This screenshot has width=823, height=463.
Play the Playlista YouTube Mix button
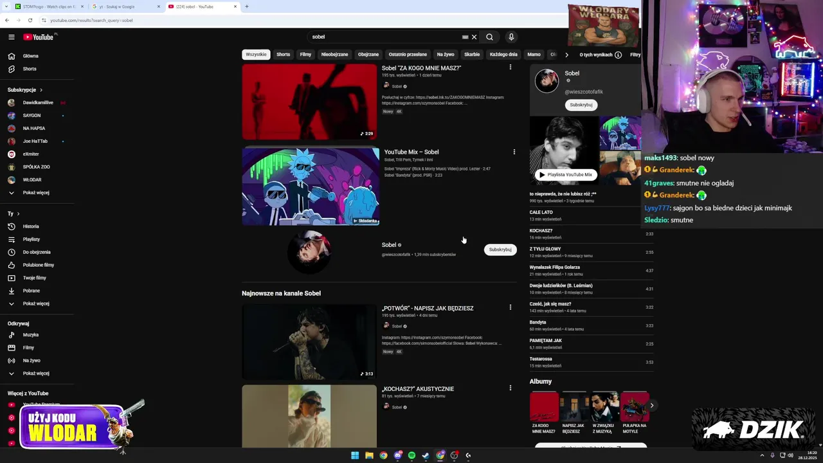[566, 174]
